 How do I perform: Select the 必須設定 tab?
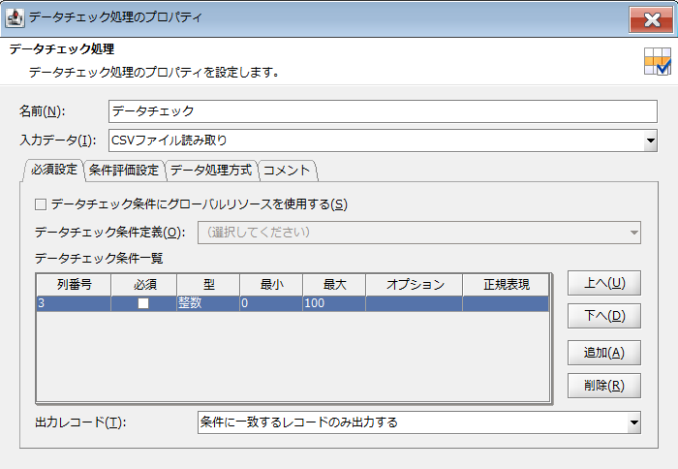click(53, 170)
